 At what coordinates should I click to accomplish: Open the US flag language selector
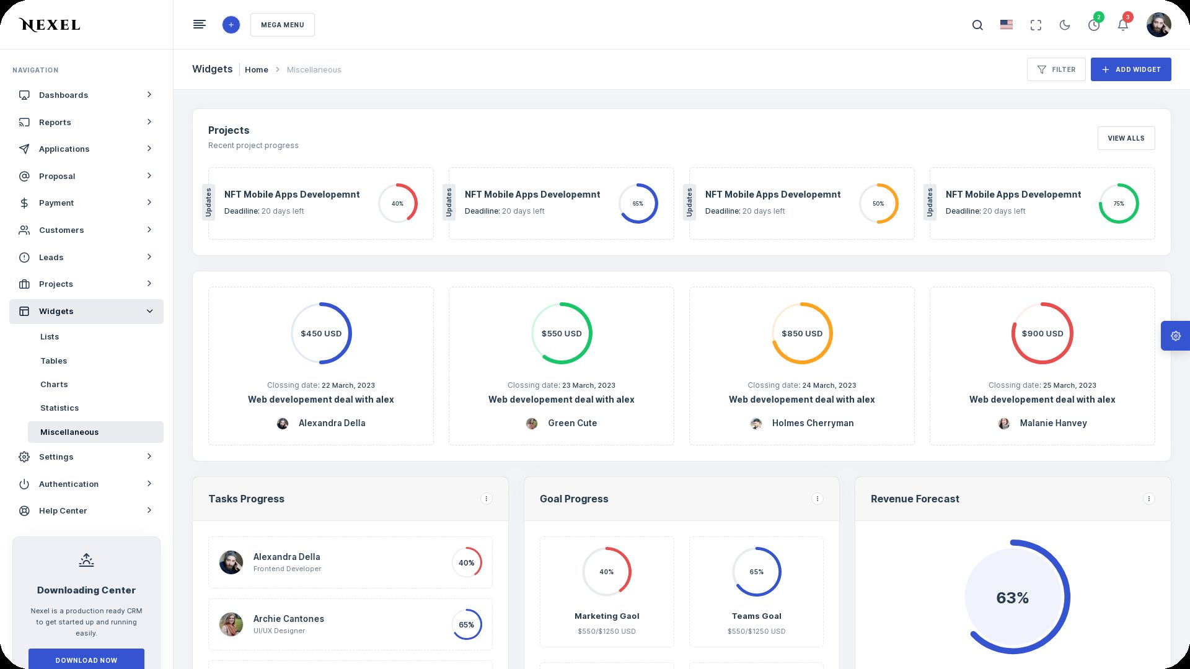(1007, 25)
